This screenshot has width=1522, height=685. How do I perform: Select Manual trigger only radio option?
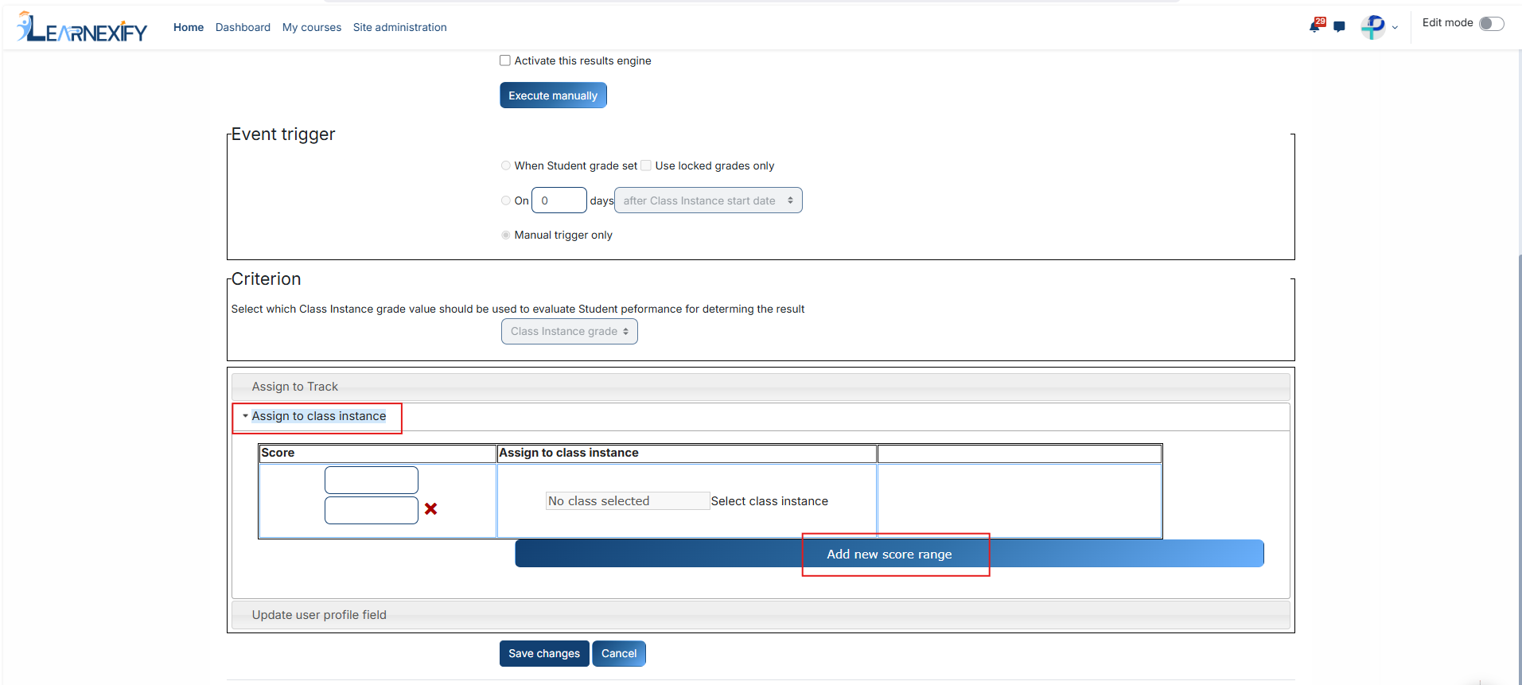tap(506, 235)
